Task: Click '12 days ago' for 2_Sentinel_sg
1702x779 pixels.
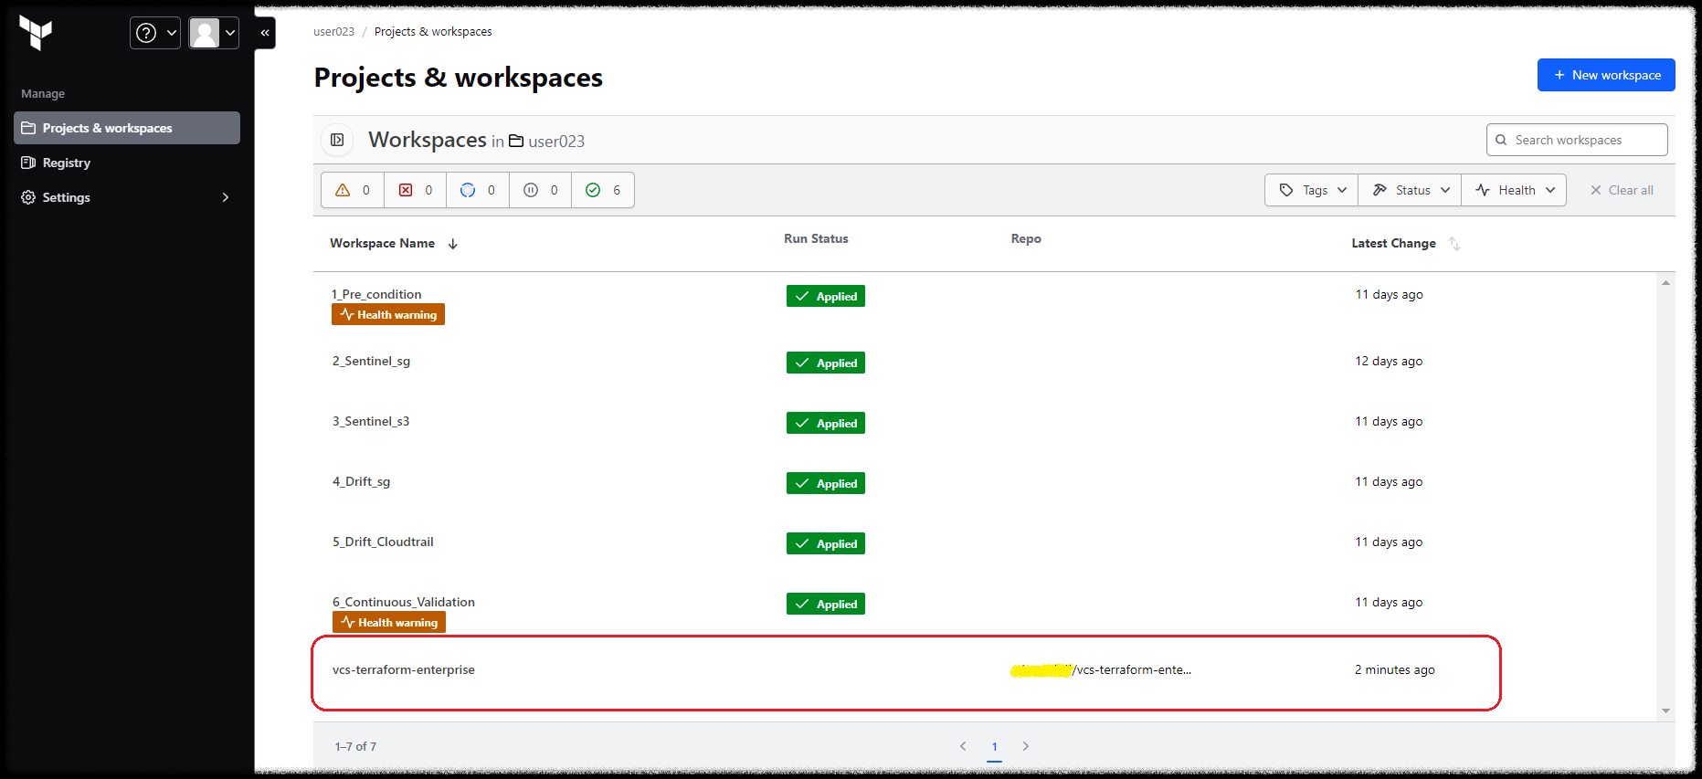Action: point(1389,361)
